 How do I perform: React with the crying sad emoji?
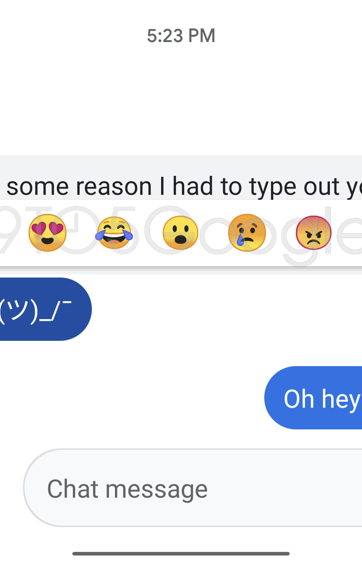coord(247,233)
